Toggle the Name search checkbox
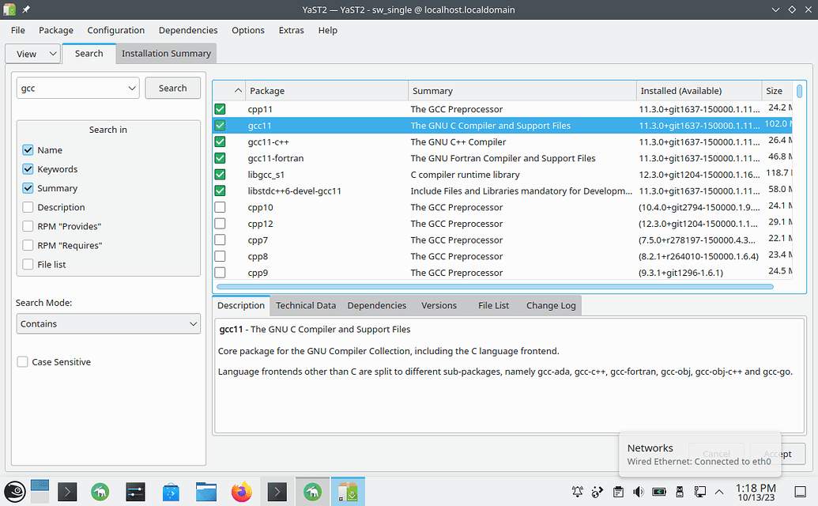 tap(28, 150)
